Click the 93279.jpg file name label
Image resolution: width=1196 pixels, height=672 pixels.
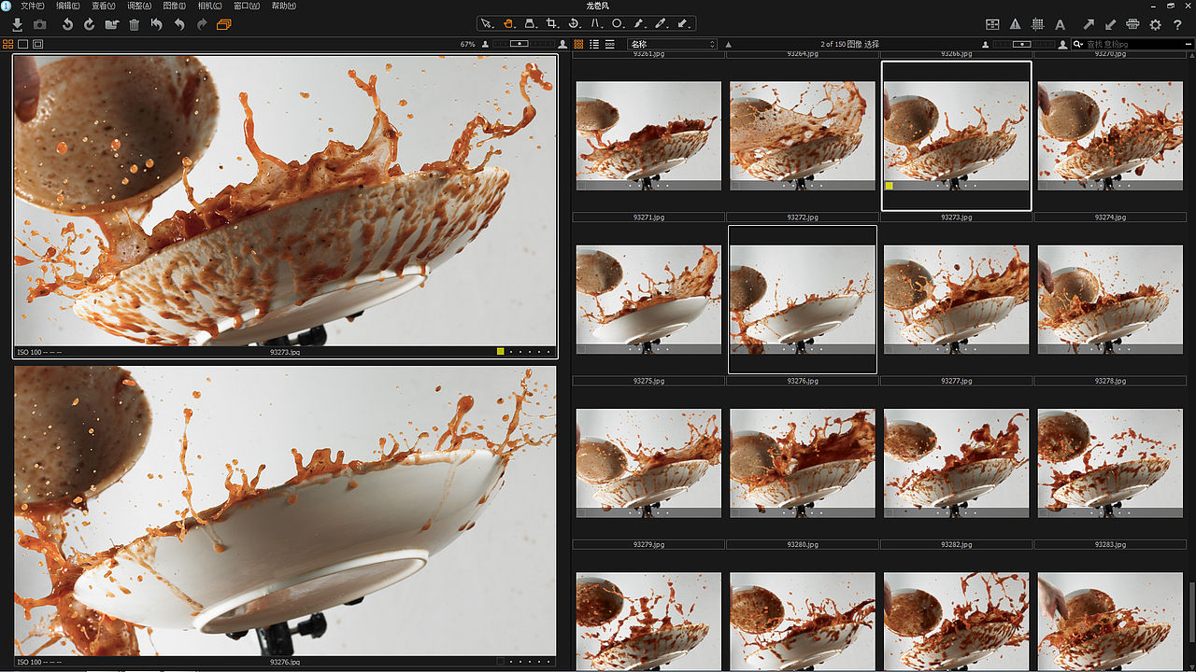(x=648, y=544)
